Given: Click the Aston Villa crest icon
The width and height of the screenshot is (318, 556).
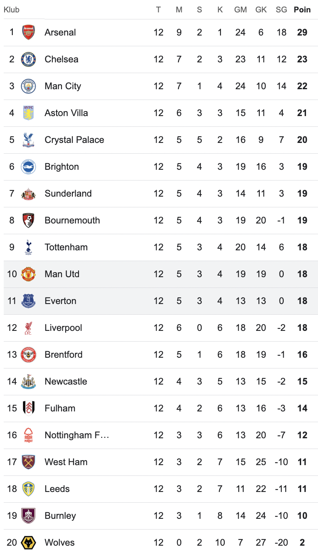Looking at the screenshot, I should point(28,113).
